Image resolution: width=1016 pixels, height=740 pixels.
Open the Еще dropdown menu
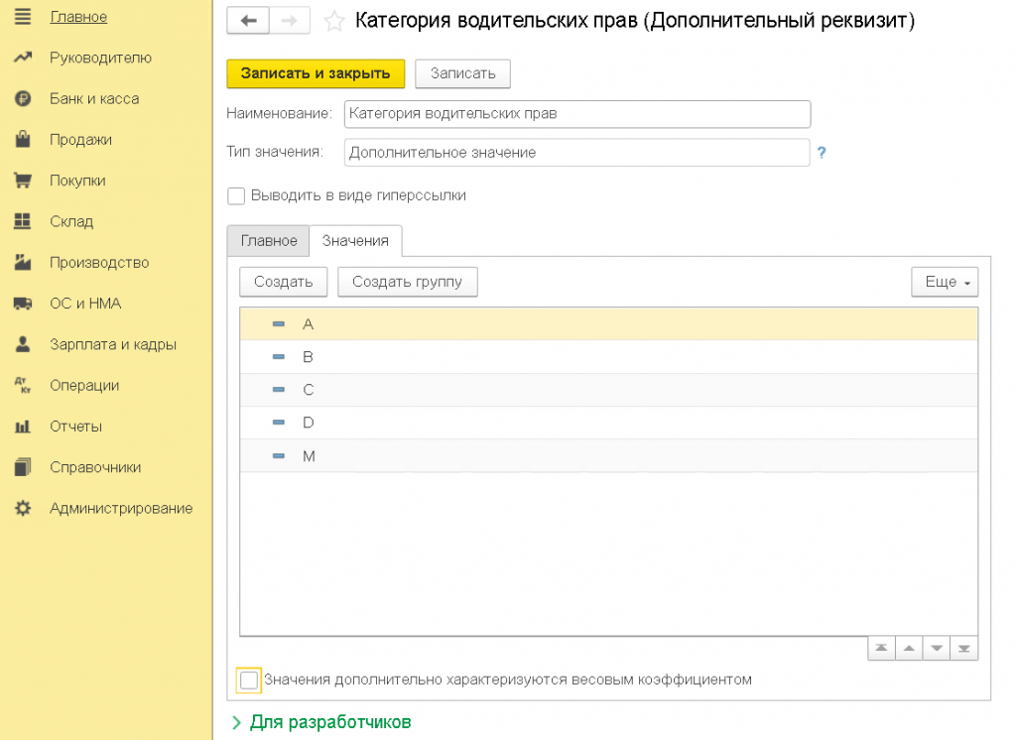tap(945, 282)
